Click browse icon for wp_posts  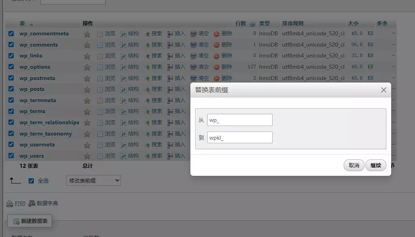pos(100,90)
